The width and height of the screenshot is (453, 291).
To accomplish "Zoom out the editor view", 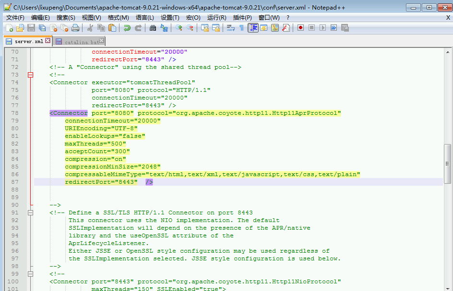I will (x=190, y=28).
